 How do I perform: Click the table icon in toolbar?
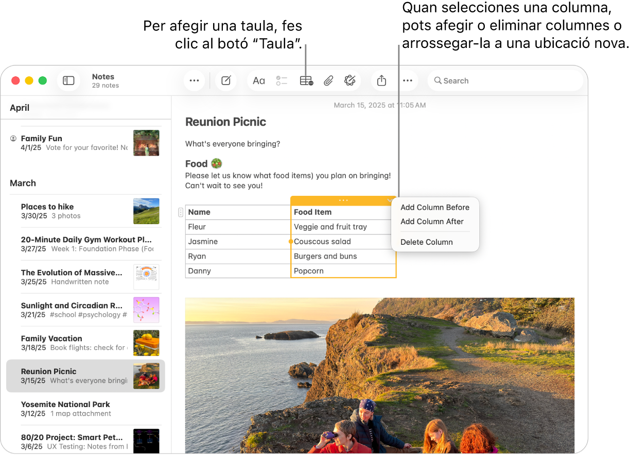(x=306, y=81)
